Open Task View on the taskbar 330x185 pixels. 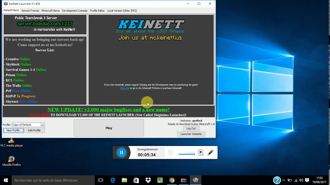(101, 180)
